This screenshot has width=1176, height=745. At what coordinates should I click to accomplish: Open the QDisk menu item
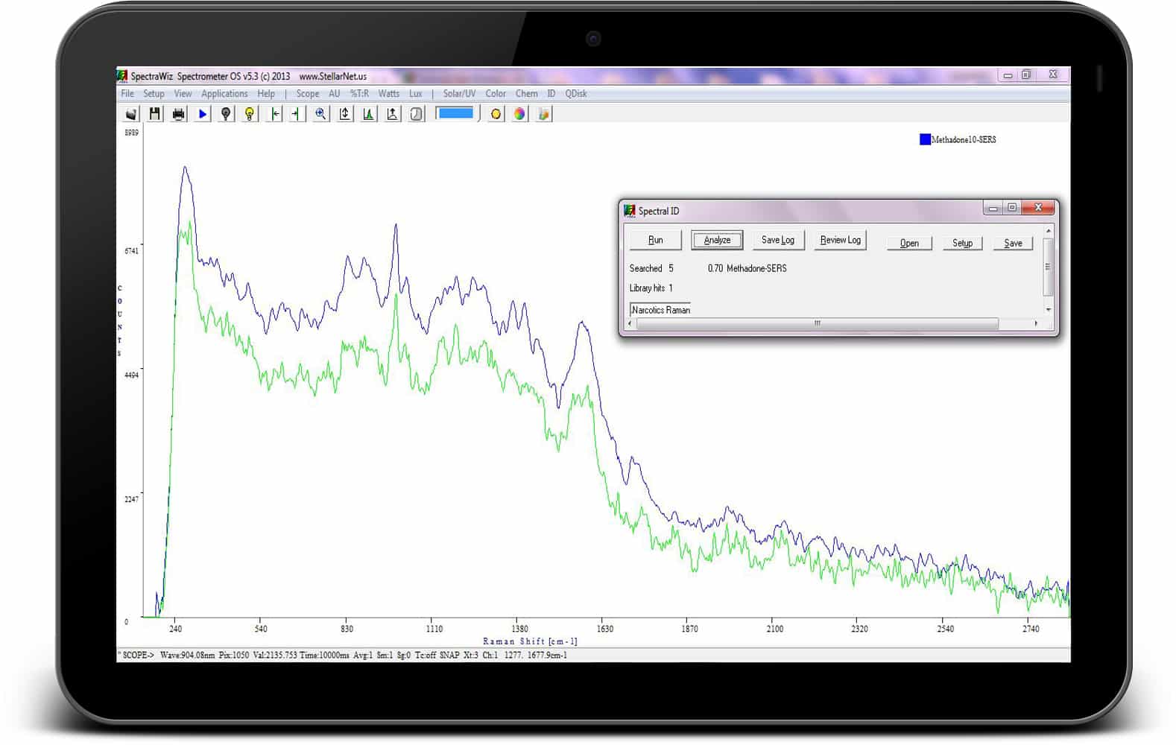pos(576,94)
